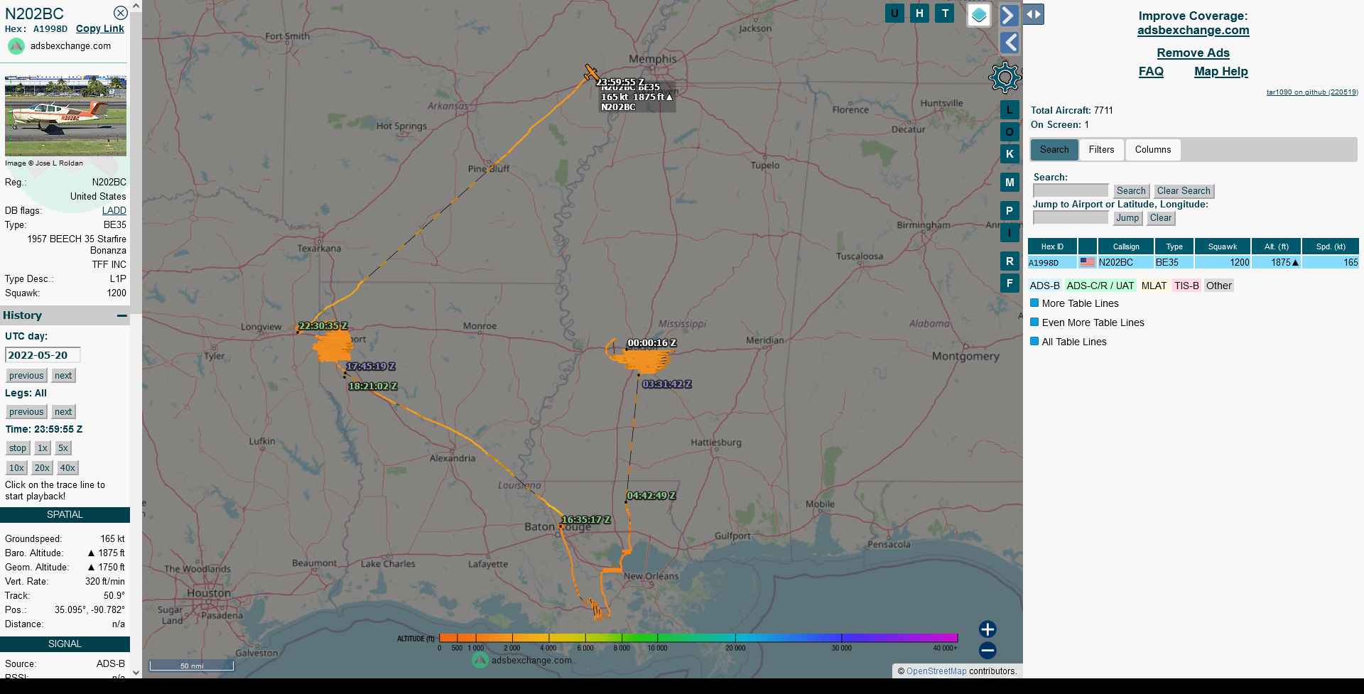The height and width of the screenshot is (694, 1364).
Task: Set playback speed to 40x
Action: pyautogui.click(x=67, y=468)
